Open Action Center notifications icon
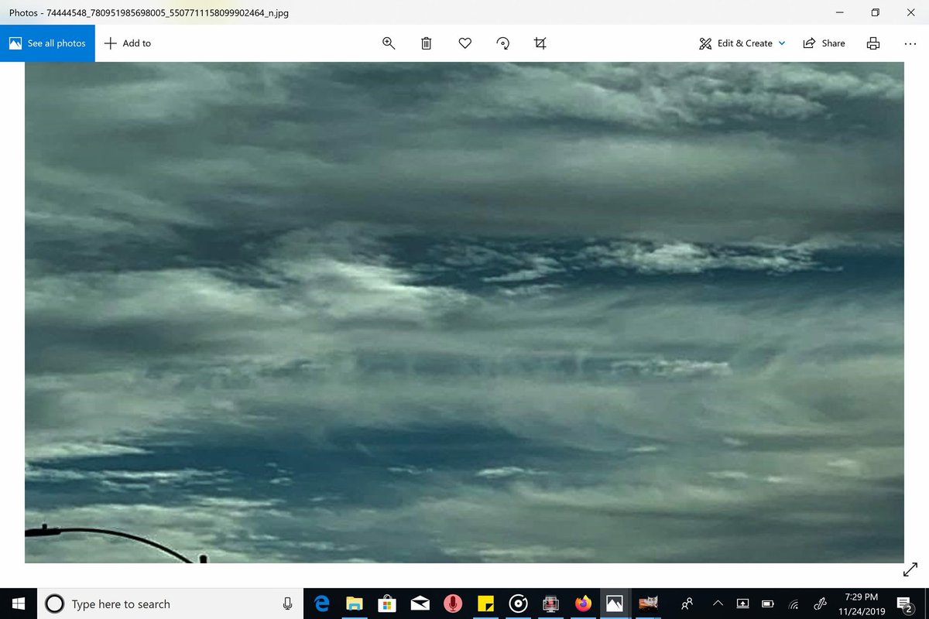The width and height of the screenshot is (929, 619). point(904,604)
